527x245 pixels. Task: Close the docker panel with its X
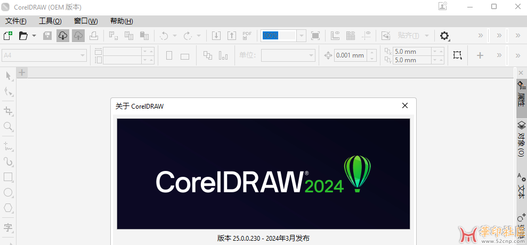click(521, 72)
